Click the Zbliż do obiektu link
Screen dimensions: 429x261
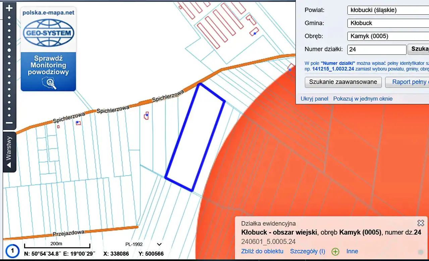[x=262, y=251]
